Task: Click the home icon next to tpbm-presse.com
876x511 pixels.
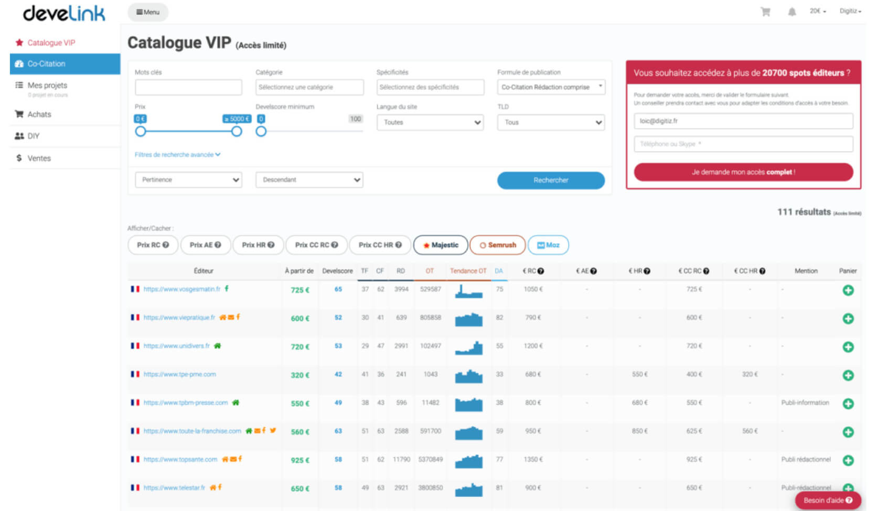Action: 236,402
